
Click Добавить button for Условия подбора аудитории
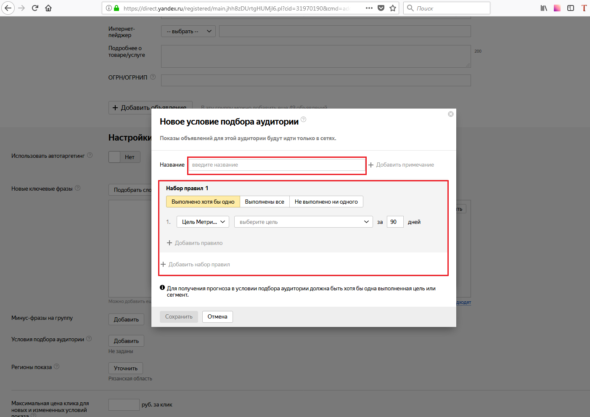(x=126, y=341)
